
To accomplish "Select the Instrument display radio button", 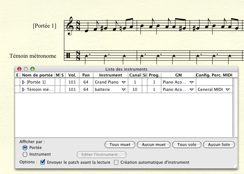I will pyautogui.click(x=25, y=155).
